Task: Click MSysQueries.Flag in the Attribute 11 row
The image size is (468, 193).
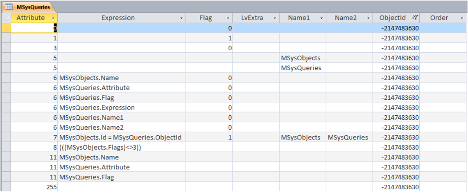Action: (122, 177)
